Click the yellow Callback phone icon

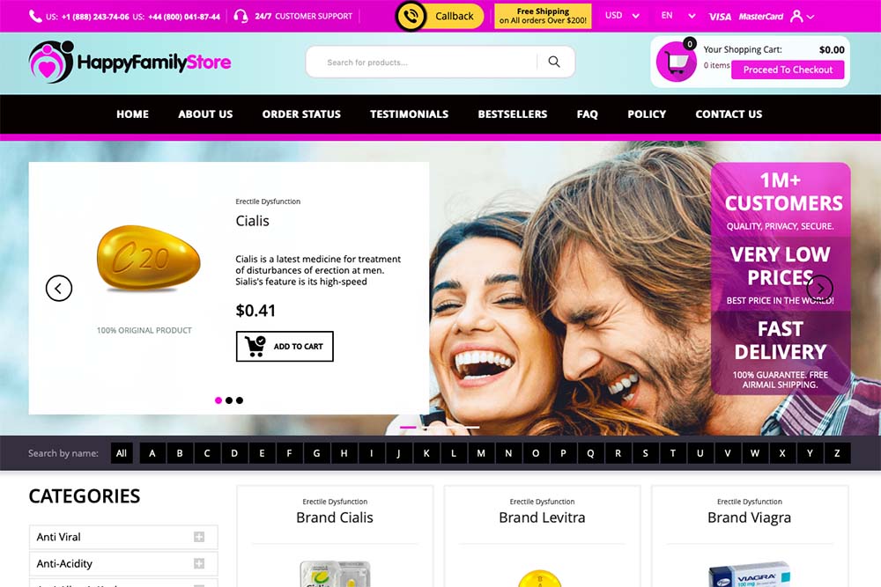[411, 16]
